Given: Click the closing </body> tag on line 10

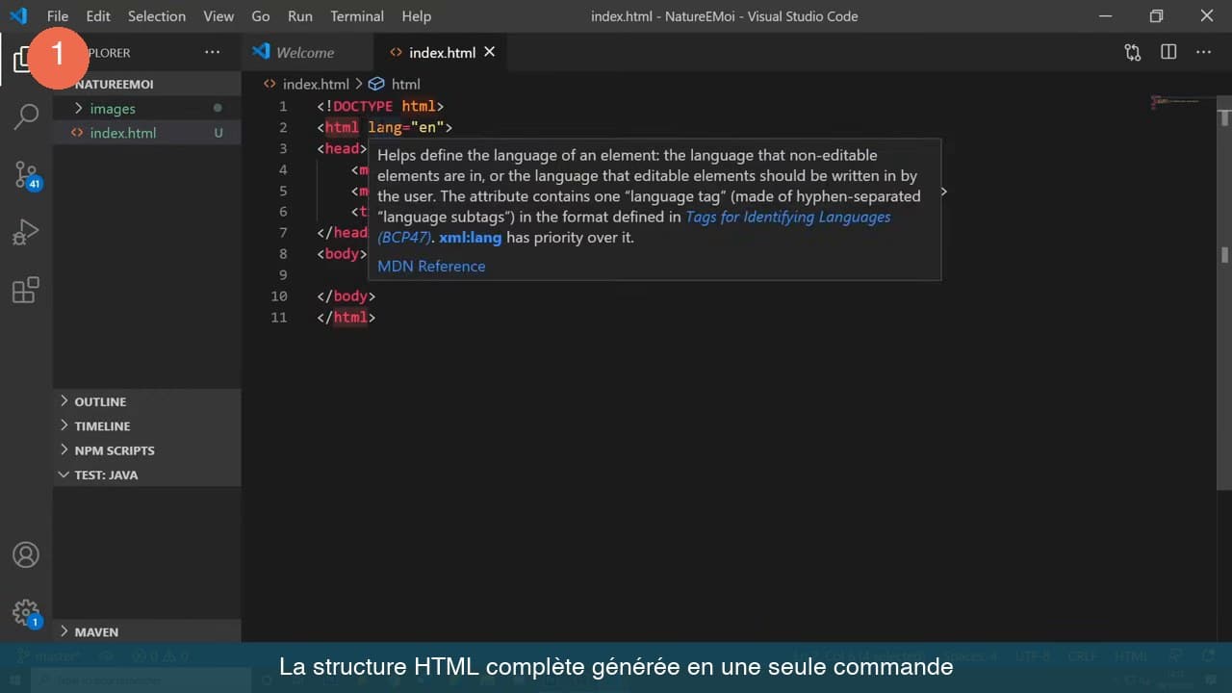Looking at the screenshot, I should coord(346,296).
